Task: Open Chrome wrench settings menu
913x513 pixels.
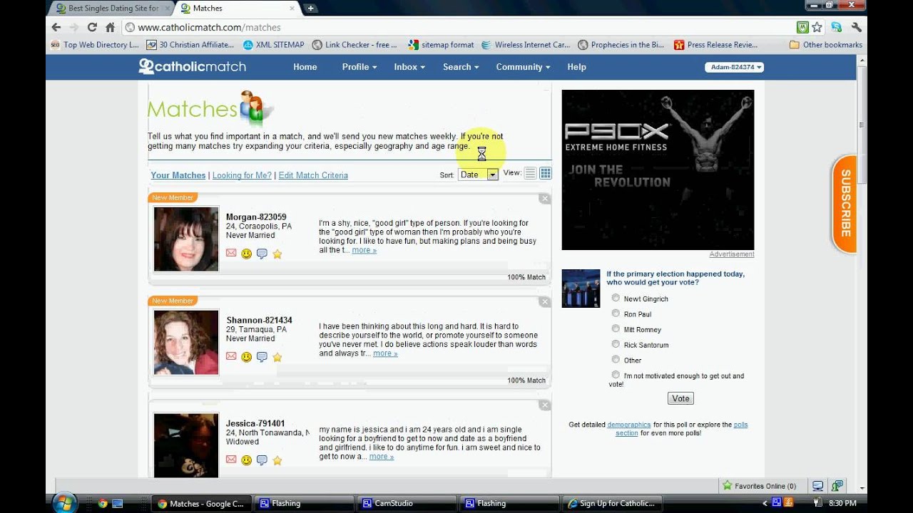Action: pyautogui.click(x=857, y=27)
